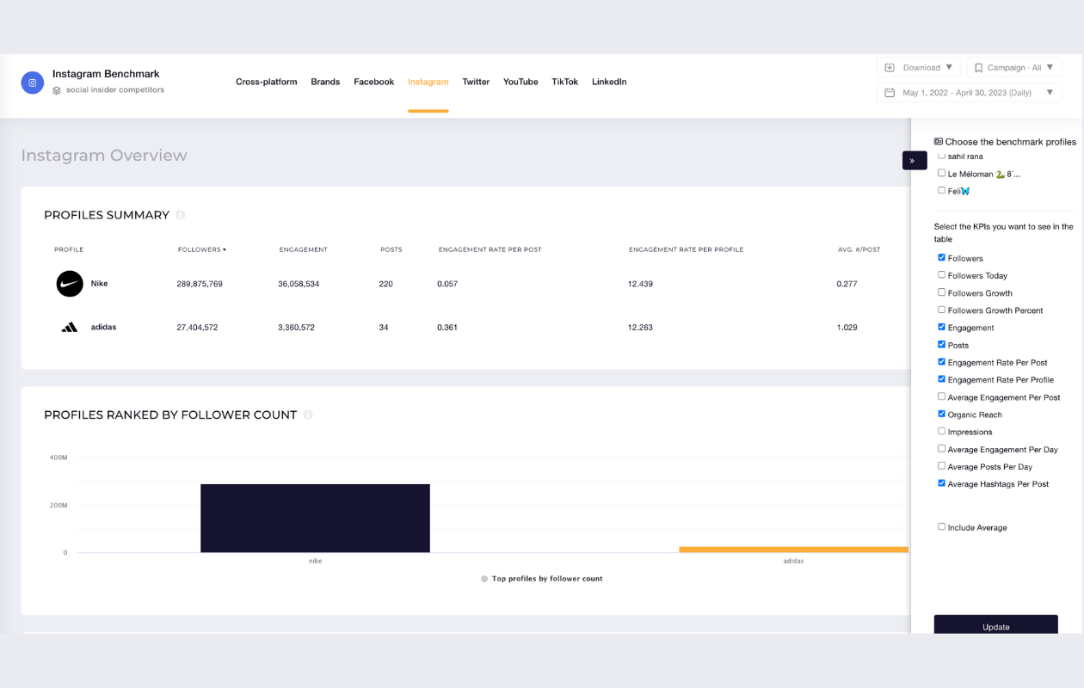Click Engagement Rate Per Post column header
The height and width of the screenshot is (688, 1084).
(x=490, y=249)
